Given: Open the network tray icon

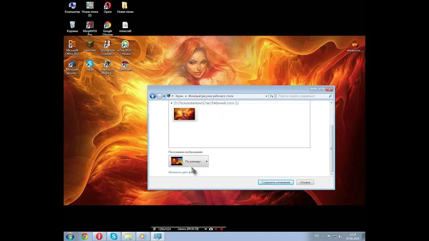Looking at the screenshot, I should coord(334,236).
